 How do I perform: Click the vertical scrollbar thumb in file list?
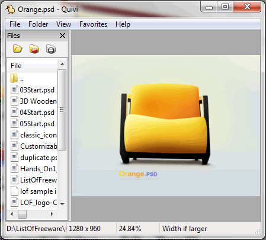tap(62, 110)
